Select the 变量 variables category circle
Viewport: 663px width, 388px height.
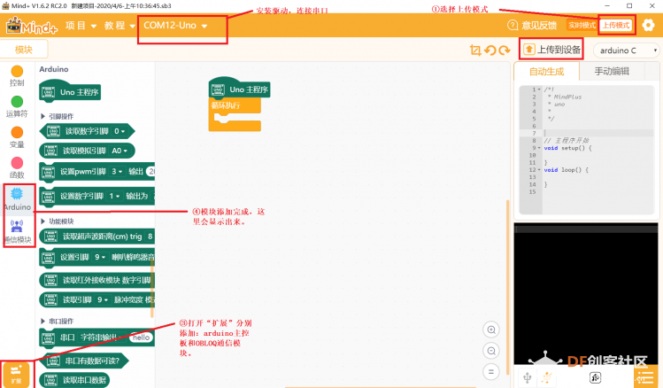point(17,133)
